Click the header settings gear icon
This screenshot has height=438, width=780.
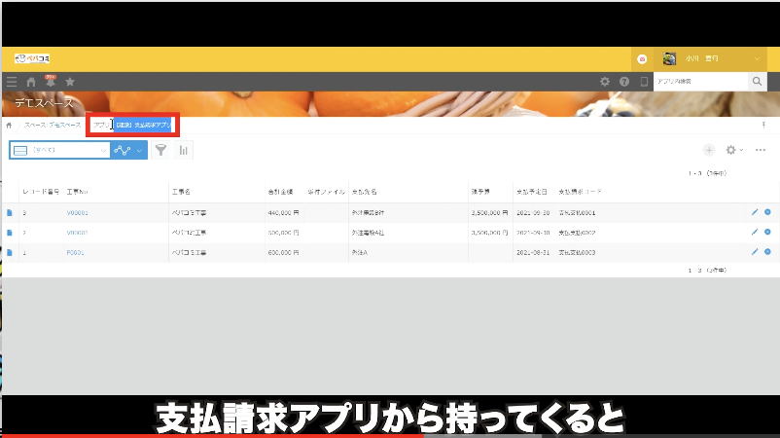coord(605,82)
